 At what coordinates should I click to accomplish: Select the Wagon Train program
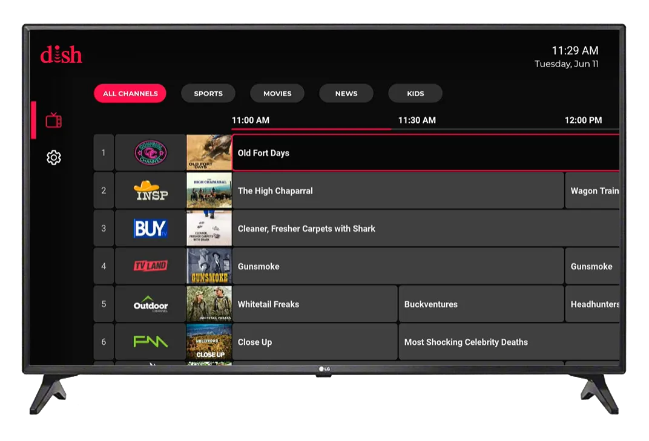tap(592, 191)
